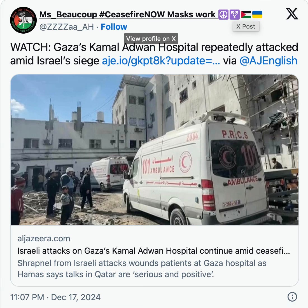
Task: Click the ambulance photo thumbnail
Action: (x=154, y=150)
